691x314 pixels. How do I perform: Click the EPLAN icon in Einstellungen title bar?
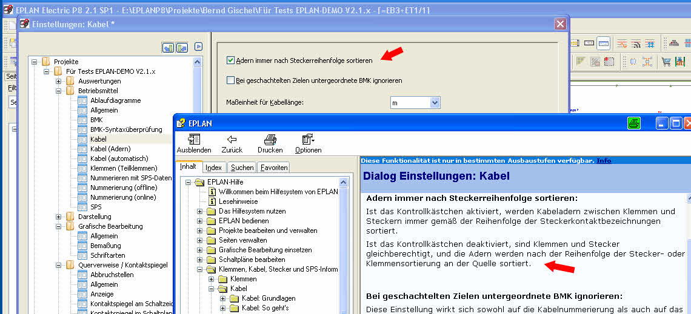tap(25, 24)
